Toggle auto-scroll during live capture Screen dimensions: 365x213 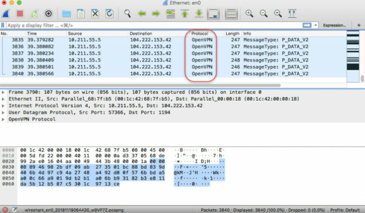pos(213,14)
